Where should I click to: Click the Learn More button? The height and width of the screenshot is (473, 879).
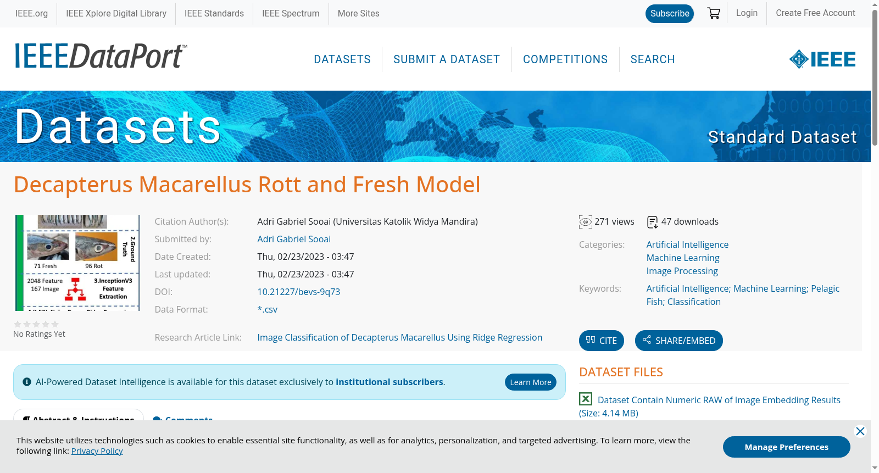[531, 382]
